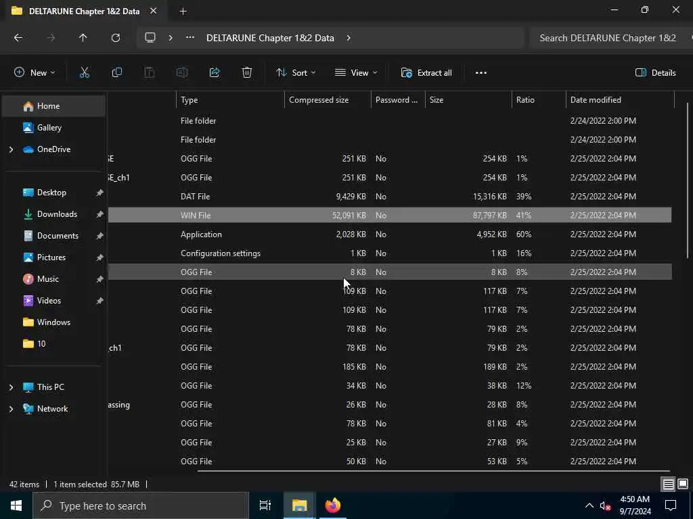This screenshot has width=693, height=519.
Task: Click the taskbar clock showing 4:50 AM
Action: point(635,505)
